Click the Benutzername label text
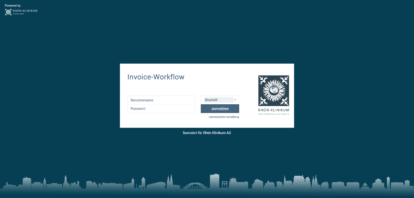This screenshot has width=414, height=198. (142, 100)
